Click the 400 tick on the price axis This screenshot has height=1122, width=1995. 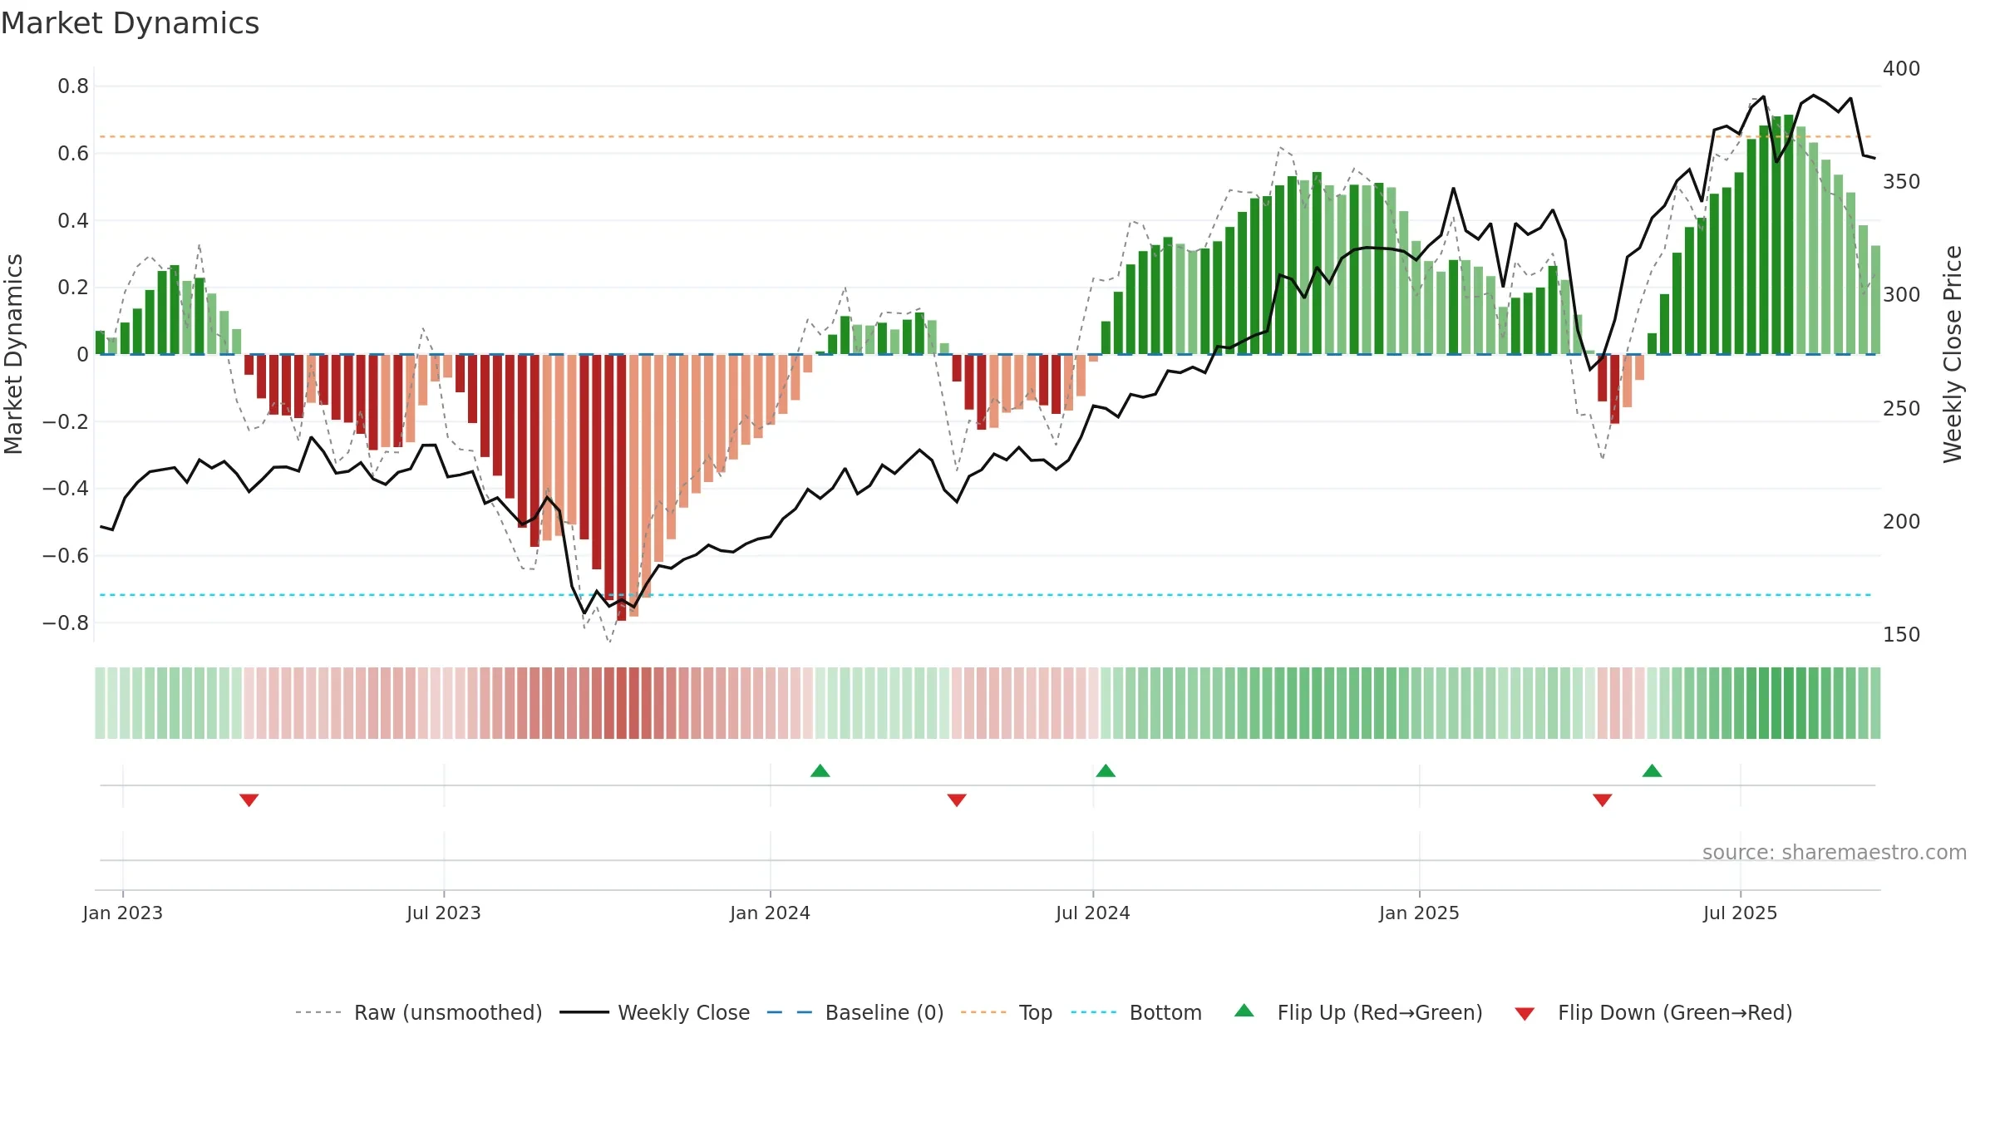click(1902, 68)
